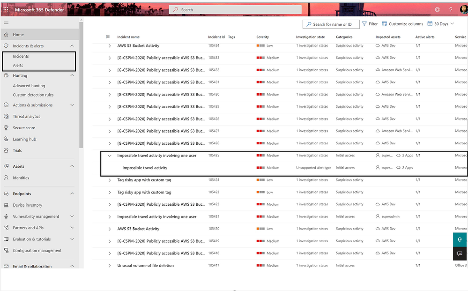
Task: Expand Partners and APIs chevron
Action: pyautogui.click(x=72, y=227)
